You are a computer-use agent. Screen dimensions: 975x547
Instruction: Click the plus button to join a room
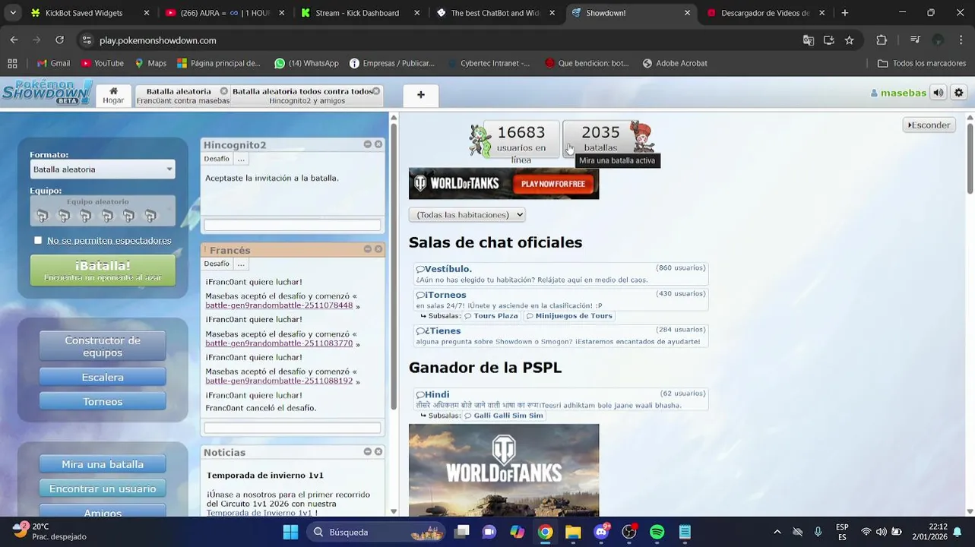pyautogui.click(x=420, y=95)
